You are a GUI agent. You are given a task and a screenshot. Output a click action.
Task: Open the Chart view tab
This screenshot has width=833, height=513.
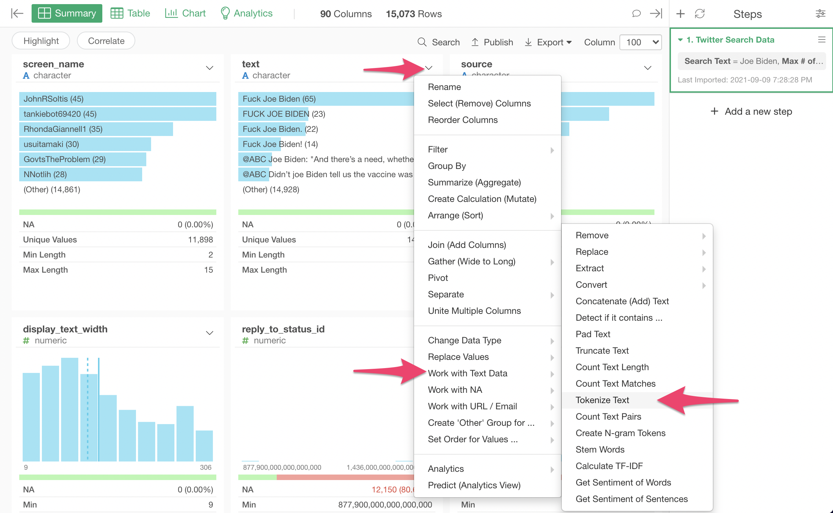(x=185, y=13)
